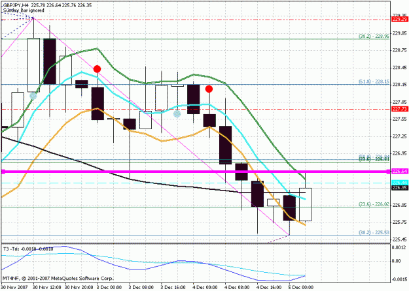This screenshot has width=409, height=291.
Task: Click the '3 Dec 08:00' time axis label
Action: coord(142,287)
